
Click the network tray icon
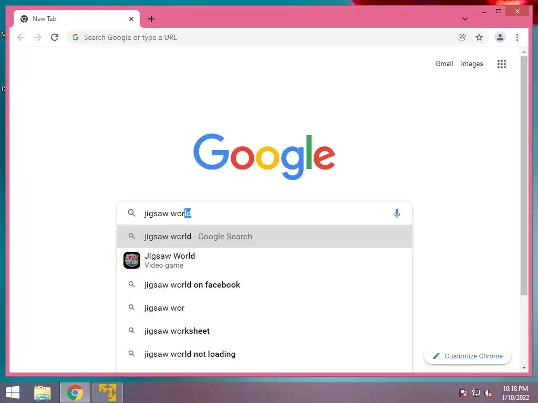point(476,393)
